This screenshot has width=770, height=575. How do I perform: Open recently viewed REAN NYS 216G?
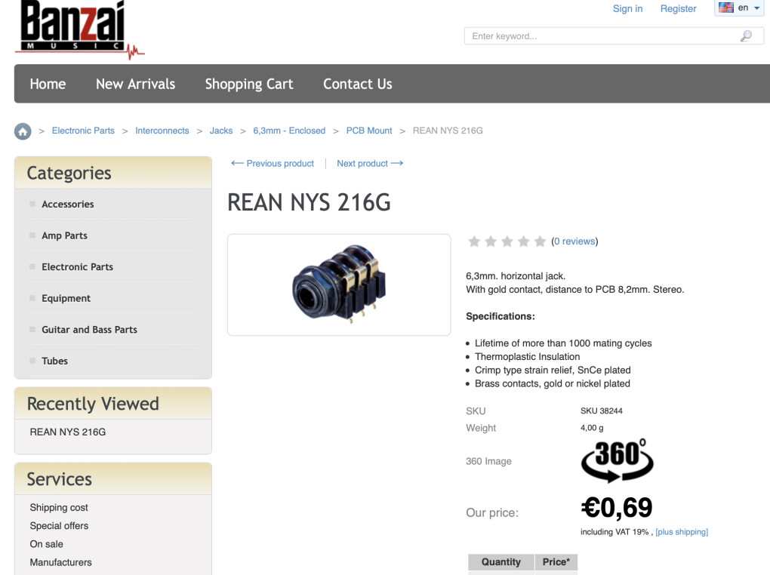tap(68, 432)
